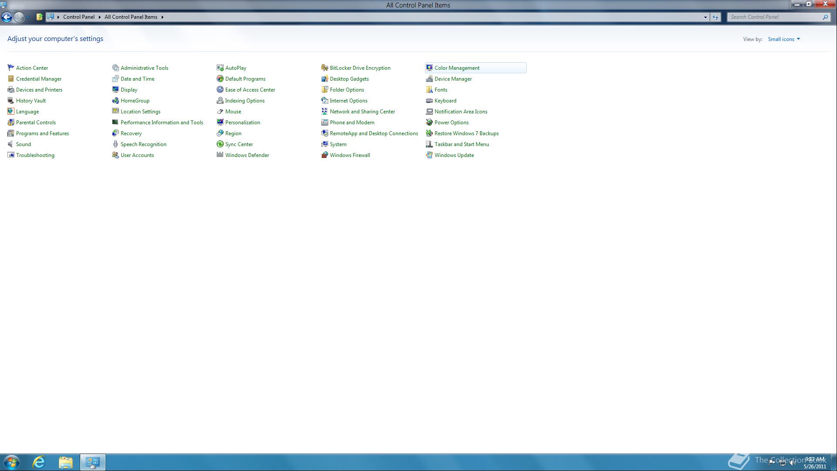Click the Devices and Printers icon
837x471 pixels.
coord(11,89)
